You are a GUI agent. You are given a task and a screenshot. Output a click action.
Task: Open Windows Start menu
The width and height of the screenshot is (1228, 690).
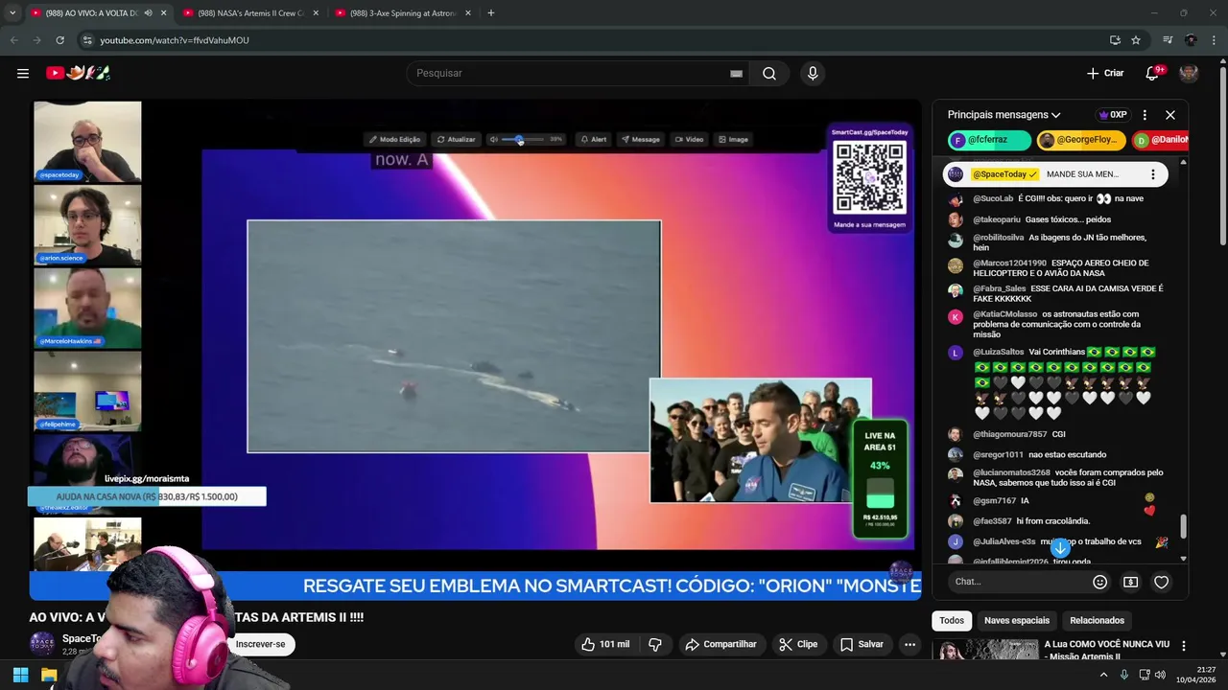[x=20, y=675]
